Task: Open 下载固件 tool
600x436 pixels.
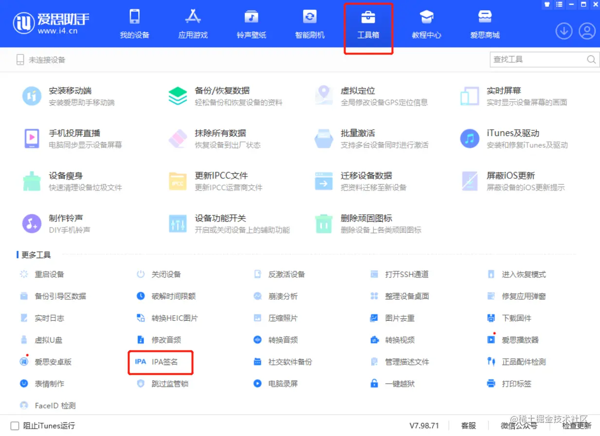Action: [509, 318]
